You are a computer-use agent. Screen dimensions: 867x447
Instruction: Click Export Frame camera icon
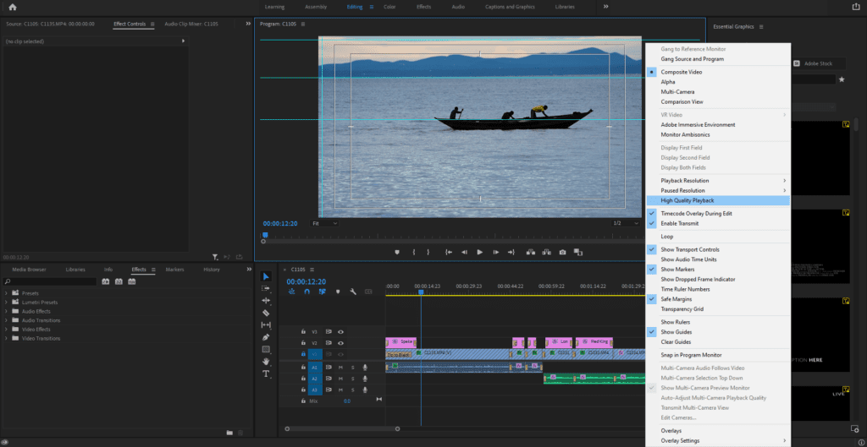562,252
